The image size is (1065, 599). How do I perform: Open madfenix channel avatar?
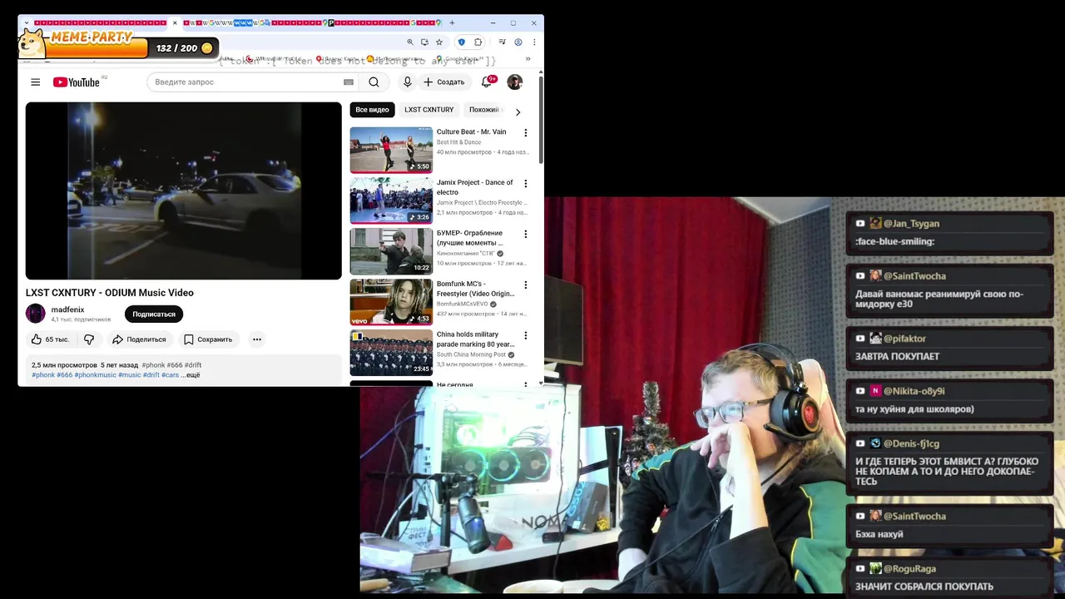36,314
